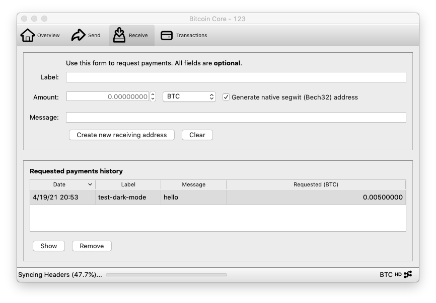The height and width of the screenshot is (303, 436).
Task: Click the Clear button
Action: (x=197, y=135)
